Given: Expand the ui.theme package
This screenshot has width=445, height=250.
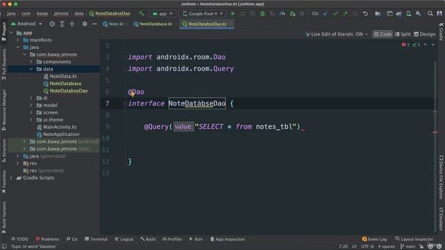Looking at the screenshot, I should pos(31,119).
